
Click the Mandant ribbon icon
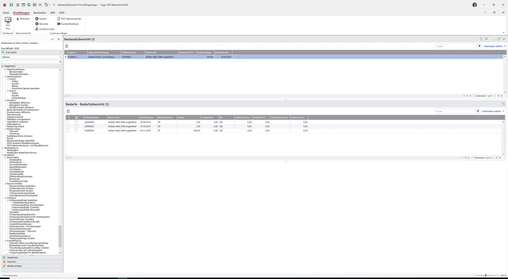[x=23, y=19]
